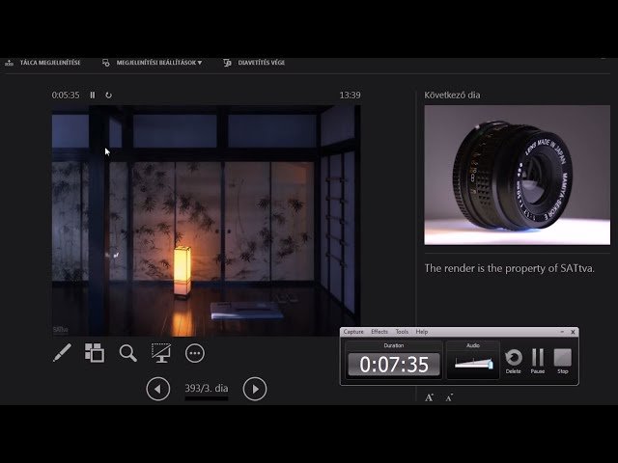Click Tálca megjelenítése
618x463 pixels.
pos(42,63)
